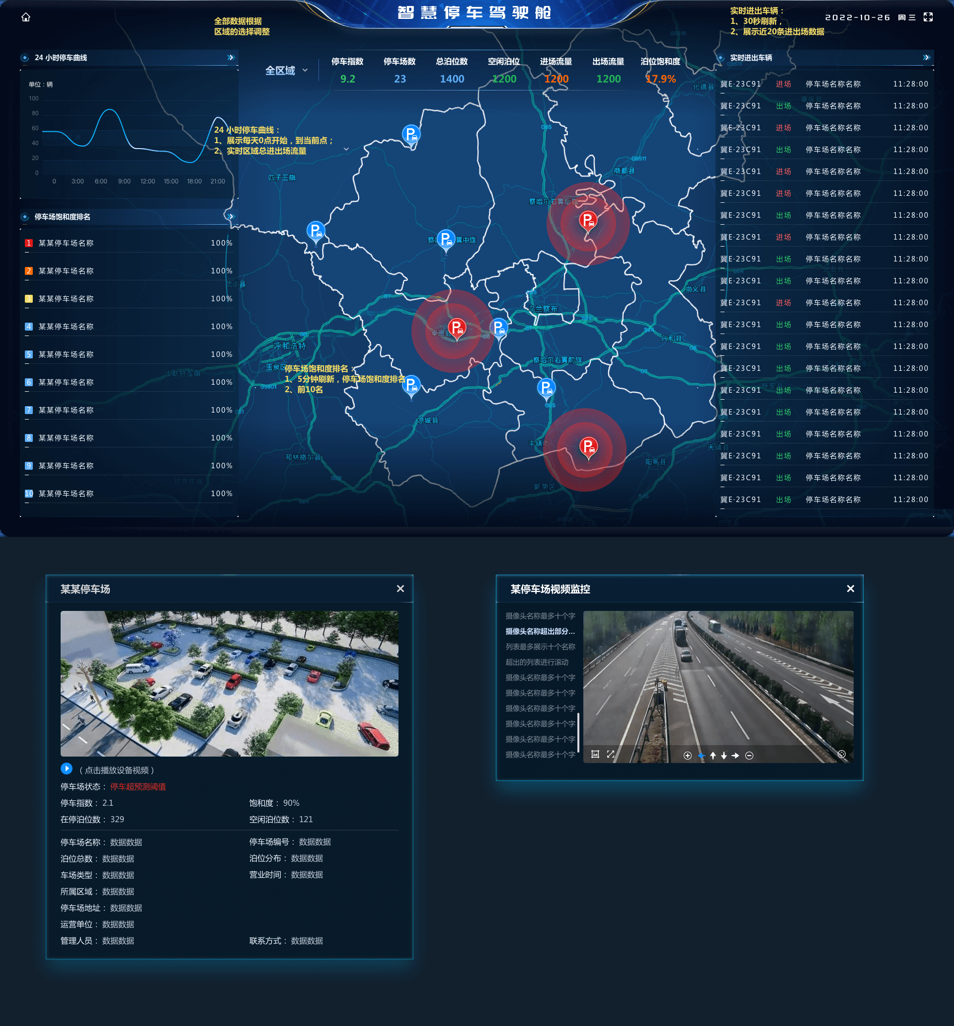The height and width of the screenshot is (1026, 954).
Task: Zoom out camera with minus icon
Action: tap(749, 756)
